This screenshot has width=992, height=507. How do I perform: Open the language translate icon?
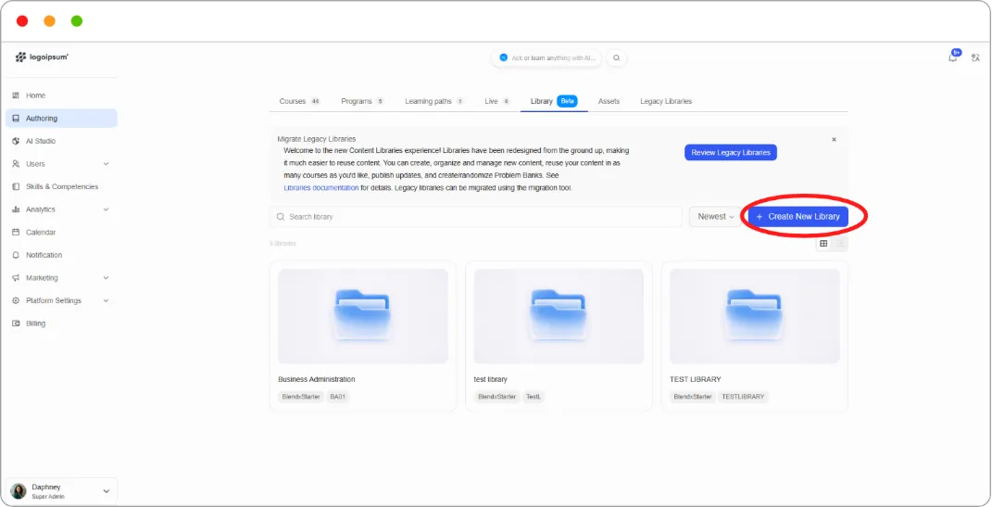(975, 57)
